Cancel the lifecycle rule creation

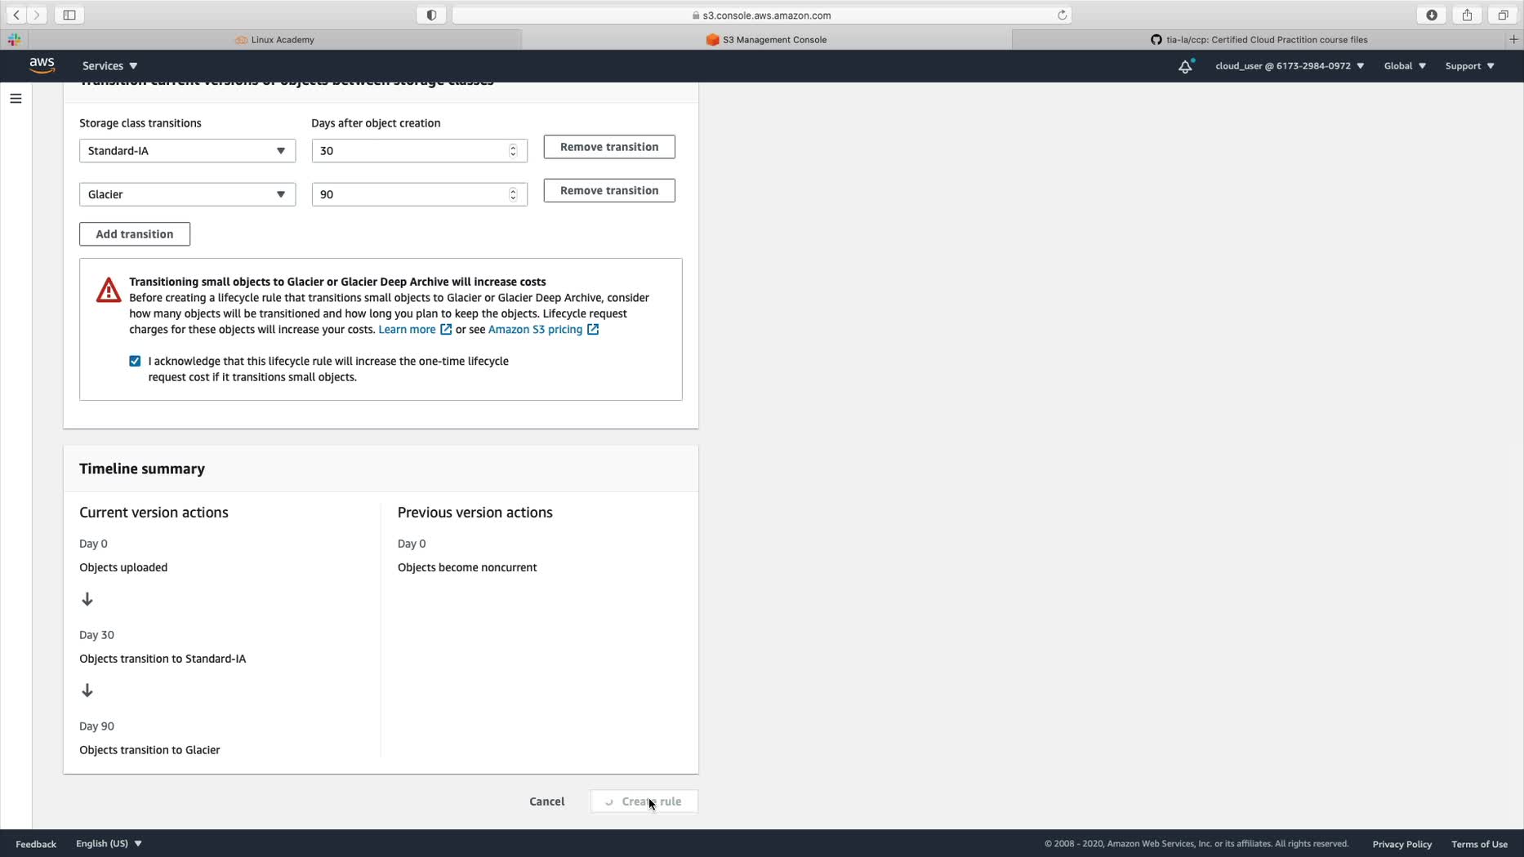pyautogui.click(x=546, y=801)
